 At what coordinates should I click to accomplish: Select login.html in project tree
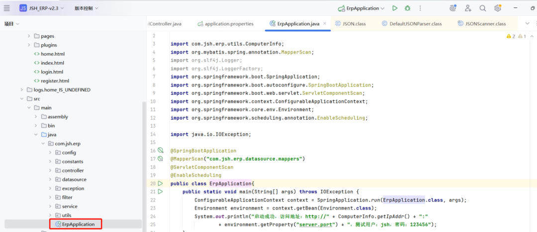coord(52,72)
